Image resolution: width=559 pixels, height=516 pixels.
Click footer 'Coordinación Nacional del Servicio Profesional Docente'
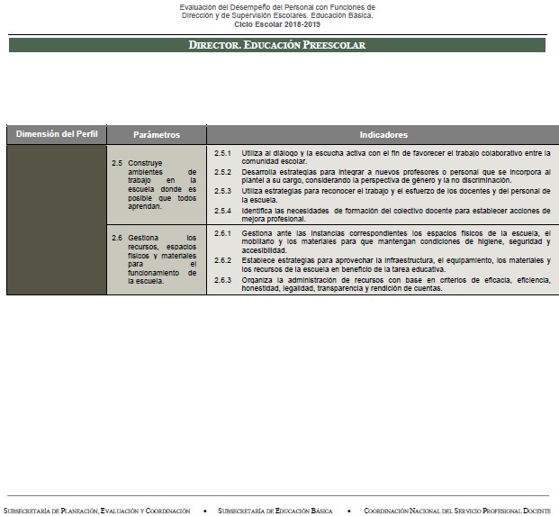[457, 511]
